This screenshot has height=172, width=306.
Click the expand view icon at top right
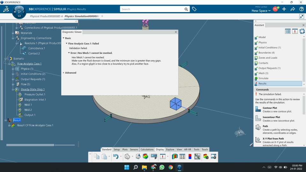tap(302, 16)
